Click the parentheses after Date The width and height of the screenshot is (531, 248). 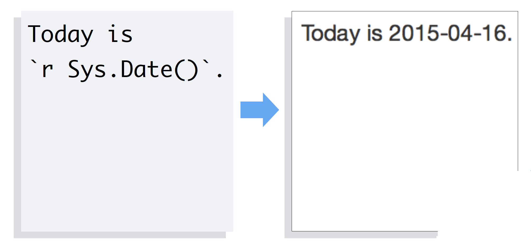click(x=186, y=70)
